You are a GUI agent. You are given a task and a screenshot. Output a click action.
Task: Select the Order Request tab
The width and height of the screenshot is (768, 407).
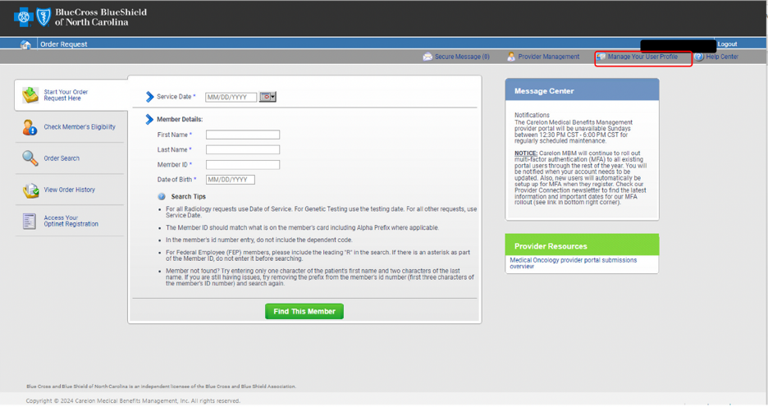[x=64, y=44]
